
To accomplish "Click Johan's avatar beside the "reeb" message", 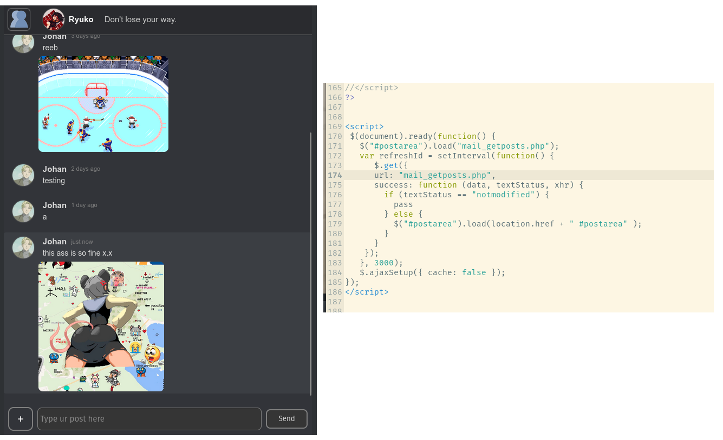I will point(23,43).
